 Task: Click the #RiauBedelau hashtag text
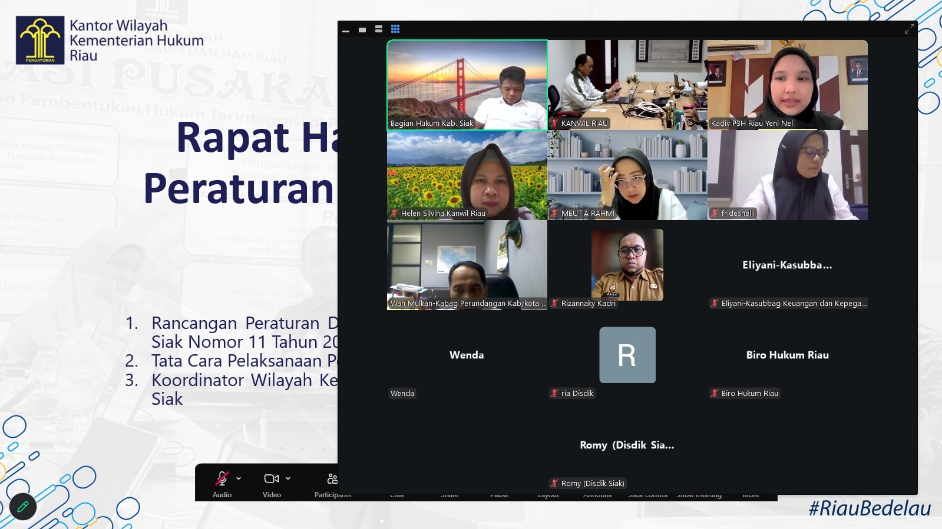pyautogui.click(x=870, y=508)
